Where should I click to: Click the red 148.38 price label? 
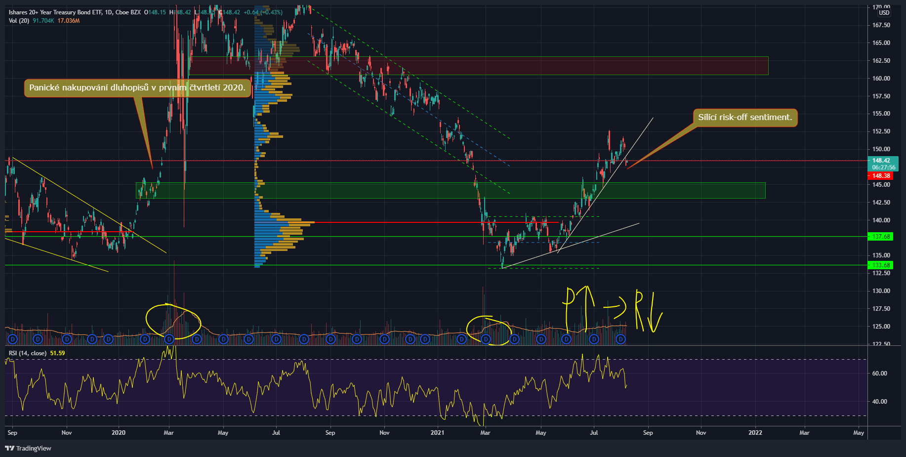[x=881, y=176]
